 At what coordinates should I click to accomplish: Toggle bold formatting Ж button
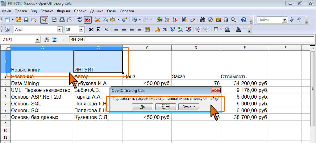(91, 30)
